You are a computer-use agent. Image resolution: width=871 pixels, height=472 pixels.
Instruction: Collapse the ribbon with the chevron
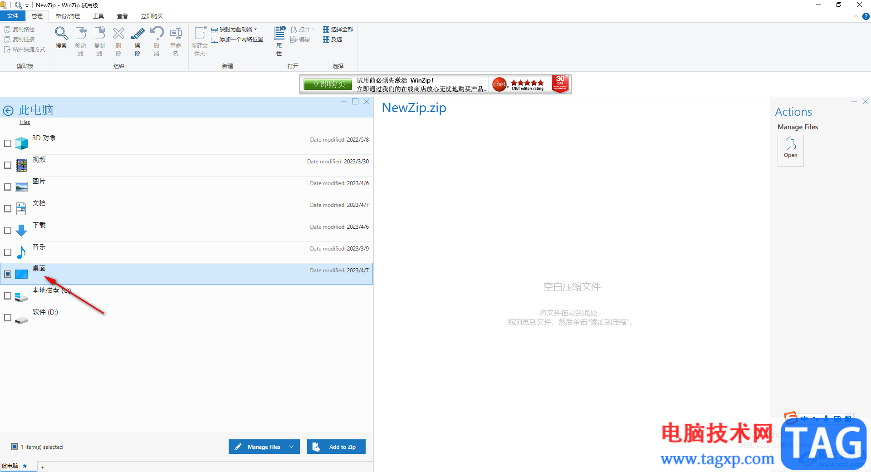click(x=856, y=16)
